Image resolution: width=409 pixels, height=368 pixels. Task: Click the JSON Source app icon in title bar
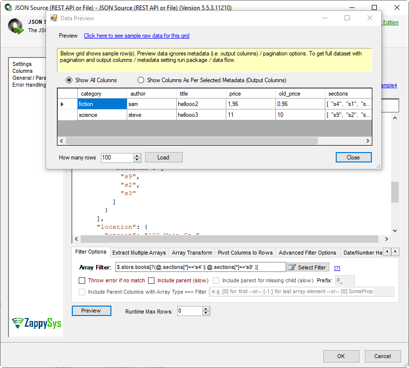point(8,7)
